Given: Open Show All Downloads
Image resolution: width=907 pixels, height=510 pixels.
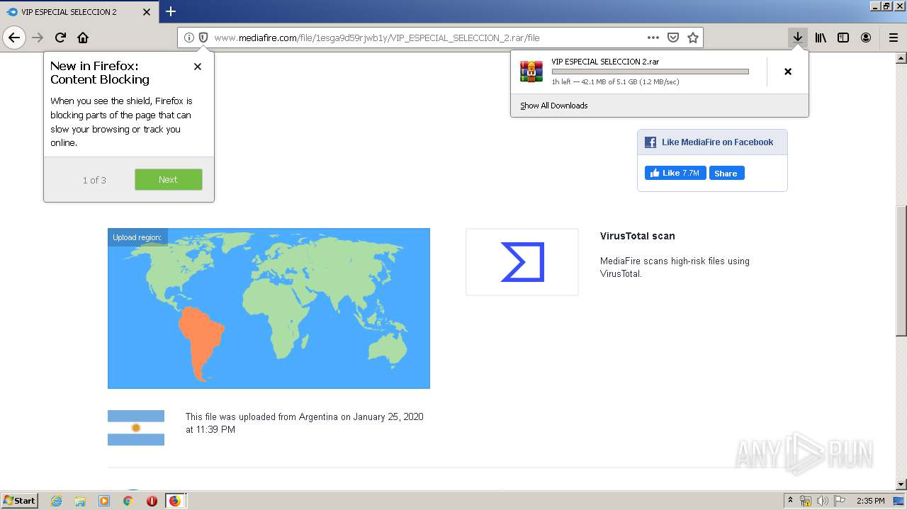Looking at the screenshot, I should coord(554,106).
